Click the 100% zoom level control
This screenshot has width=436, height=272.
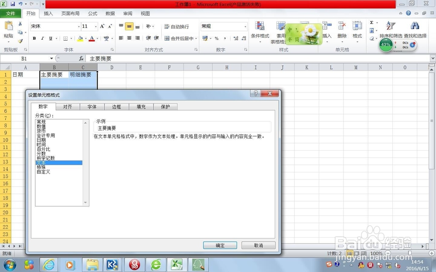tap(376, 253)
